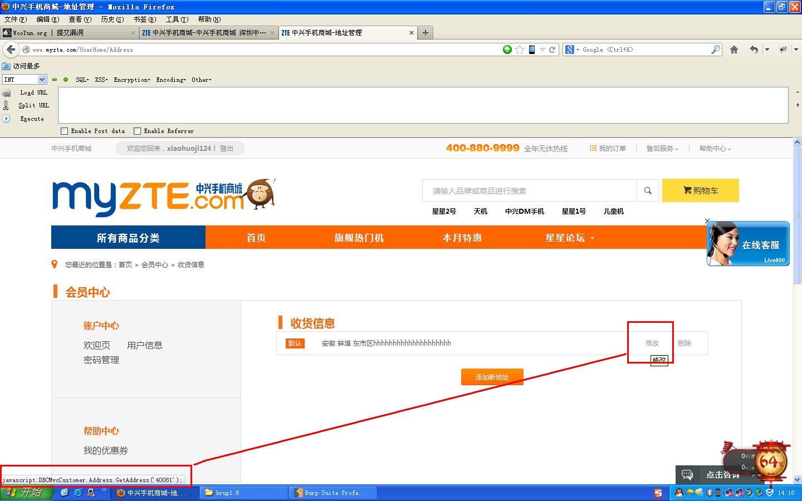This screenshot has width=802, height=501.
Task: Click the browser back arrow button
Action: coord(11,50)
